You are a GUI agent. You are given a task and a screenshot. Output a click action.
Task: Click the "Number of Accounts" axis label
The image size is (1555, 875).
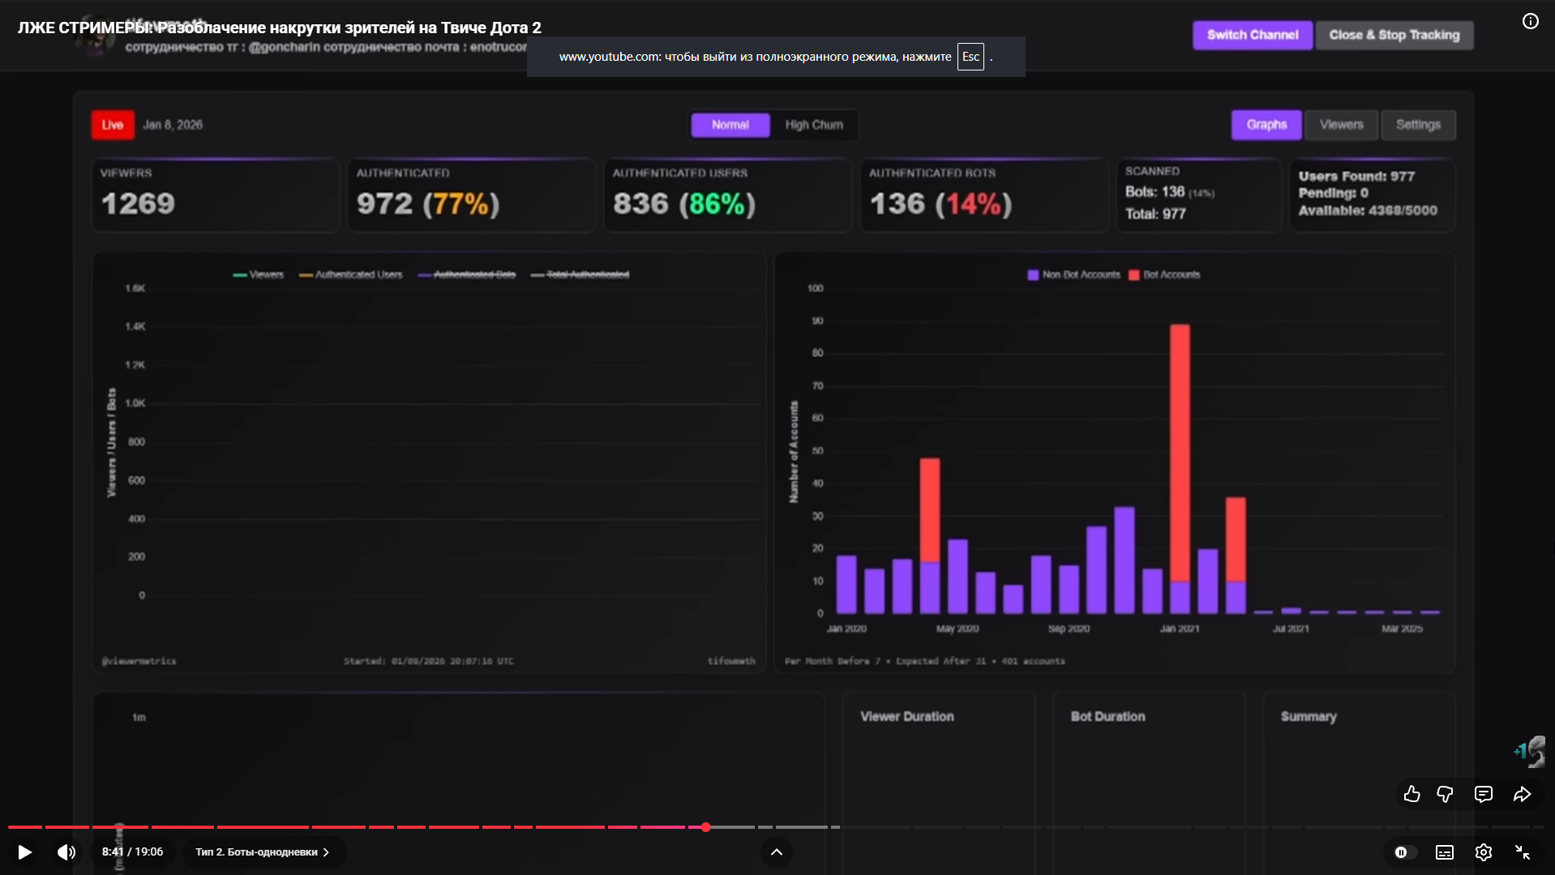click(x=794, y=452)
